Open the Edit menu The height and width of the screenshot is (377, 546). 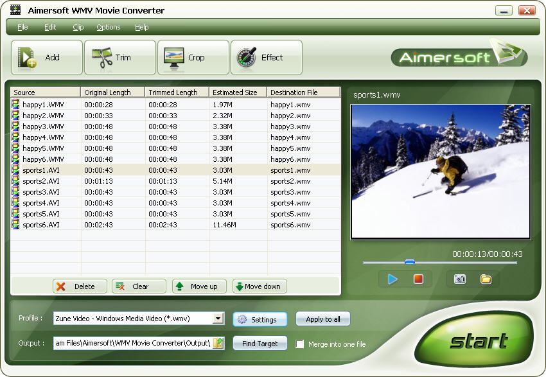pyautogui.click(x=50, y=27)
